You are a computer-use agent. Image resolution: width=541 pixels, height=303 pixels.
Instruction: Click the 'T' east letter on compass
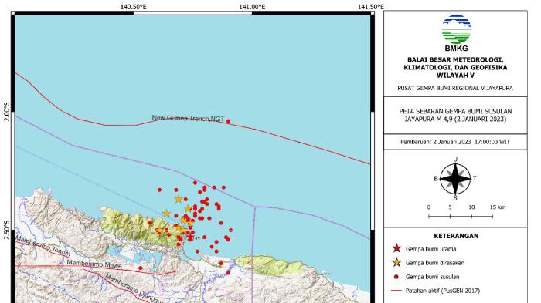tap(475, 178)
